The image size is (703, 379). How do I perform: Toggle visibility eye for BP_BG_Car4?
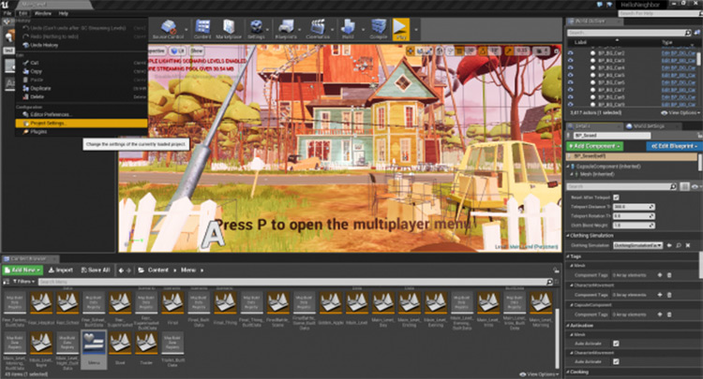pos(570,68)
